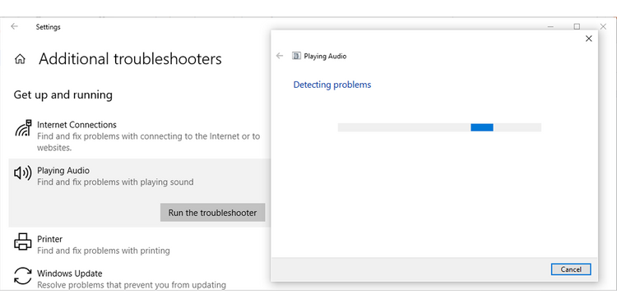Click the Get up and running heading
Screen dimensions: 617x308
(63, 95)
